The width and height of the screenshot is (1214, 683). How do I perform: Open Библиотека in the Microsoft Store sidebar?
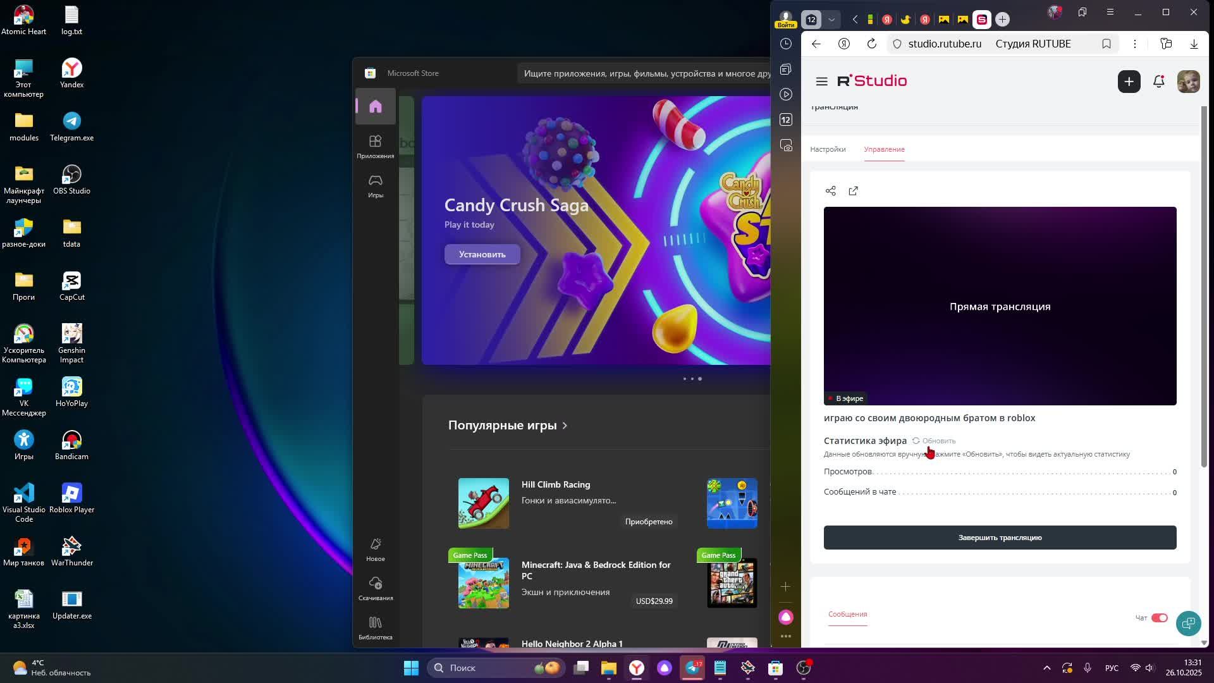[x=376, y=628]
